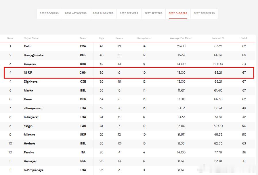Select player name Gocanin
The image size is (258, 175).
pyautogui.click(x=30, y=64)
